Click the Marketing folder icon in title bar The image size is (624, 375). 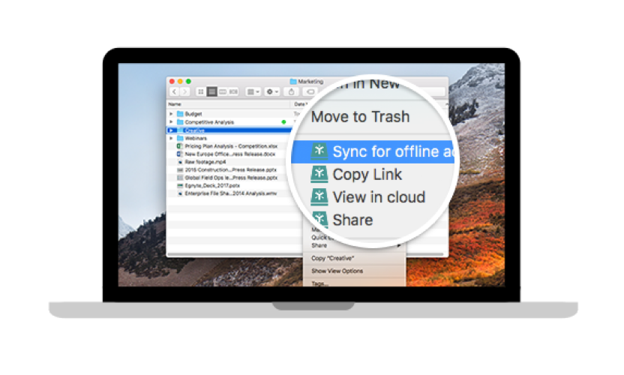[293, 82]
